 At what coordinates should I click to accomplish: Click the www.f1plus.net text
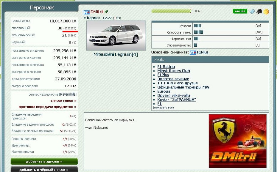(97, 128)
